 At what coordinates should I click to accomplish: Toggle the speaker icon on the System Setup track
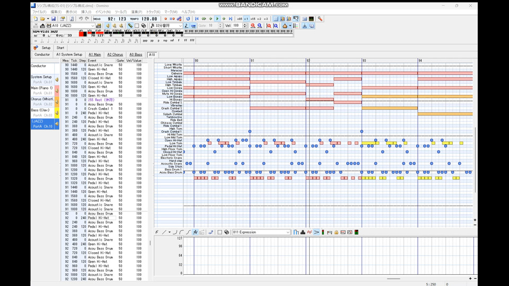pyautogui.click(x=57, y=79)
